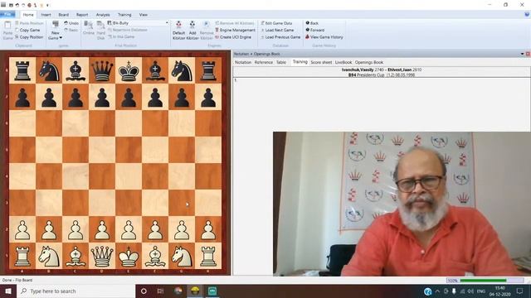Click the Ivanchuk,Vassily player name
This screenshot has width=531, height=298.
pos(358,70)
